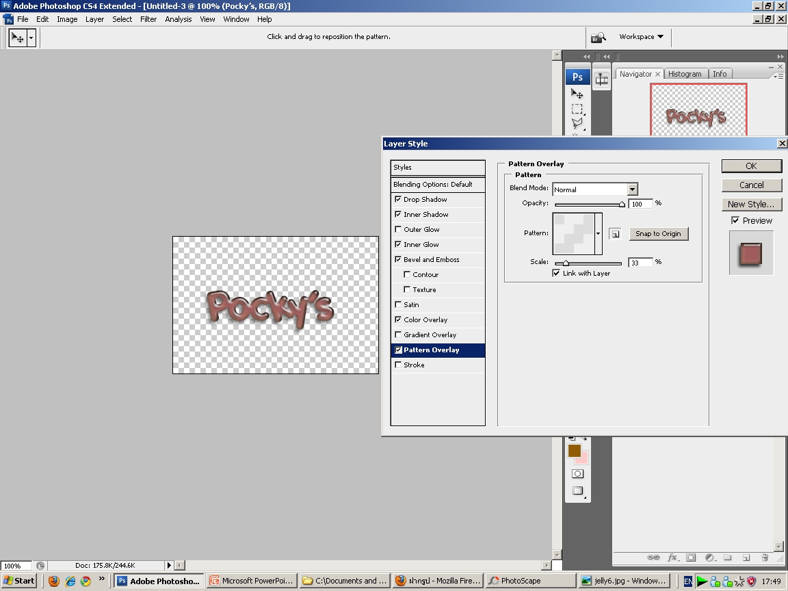Uncheck the Drop Shadow effect

coord(398,200)
